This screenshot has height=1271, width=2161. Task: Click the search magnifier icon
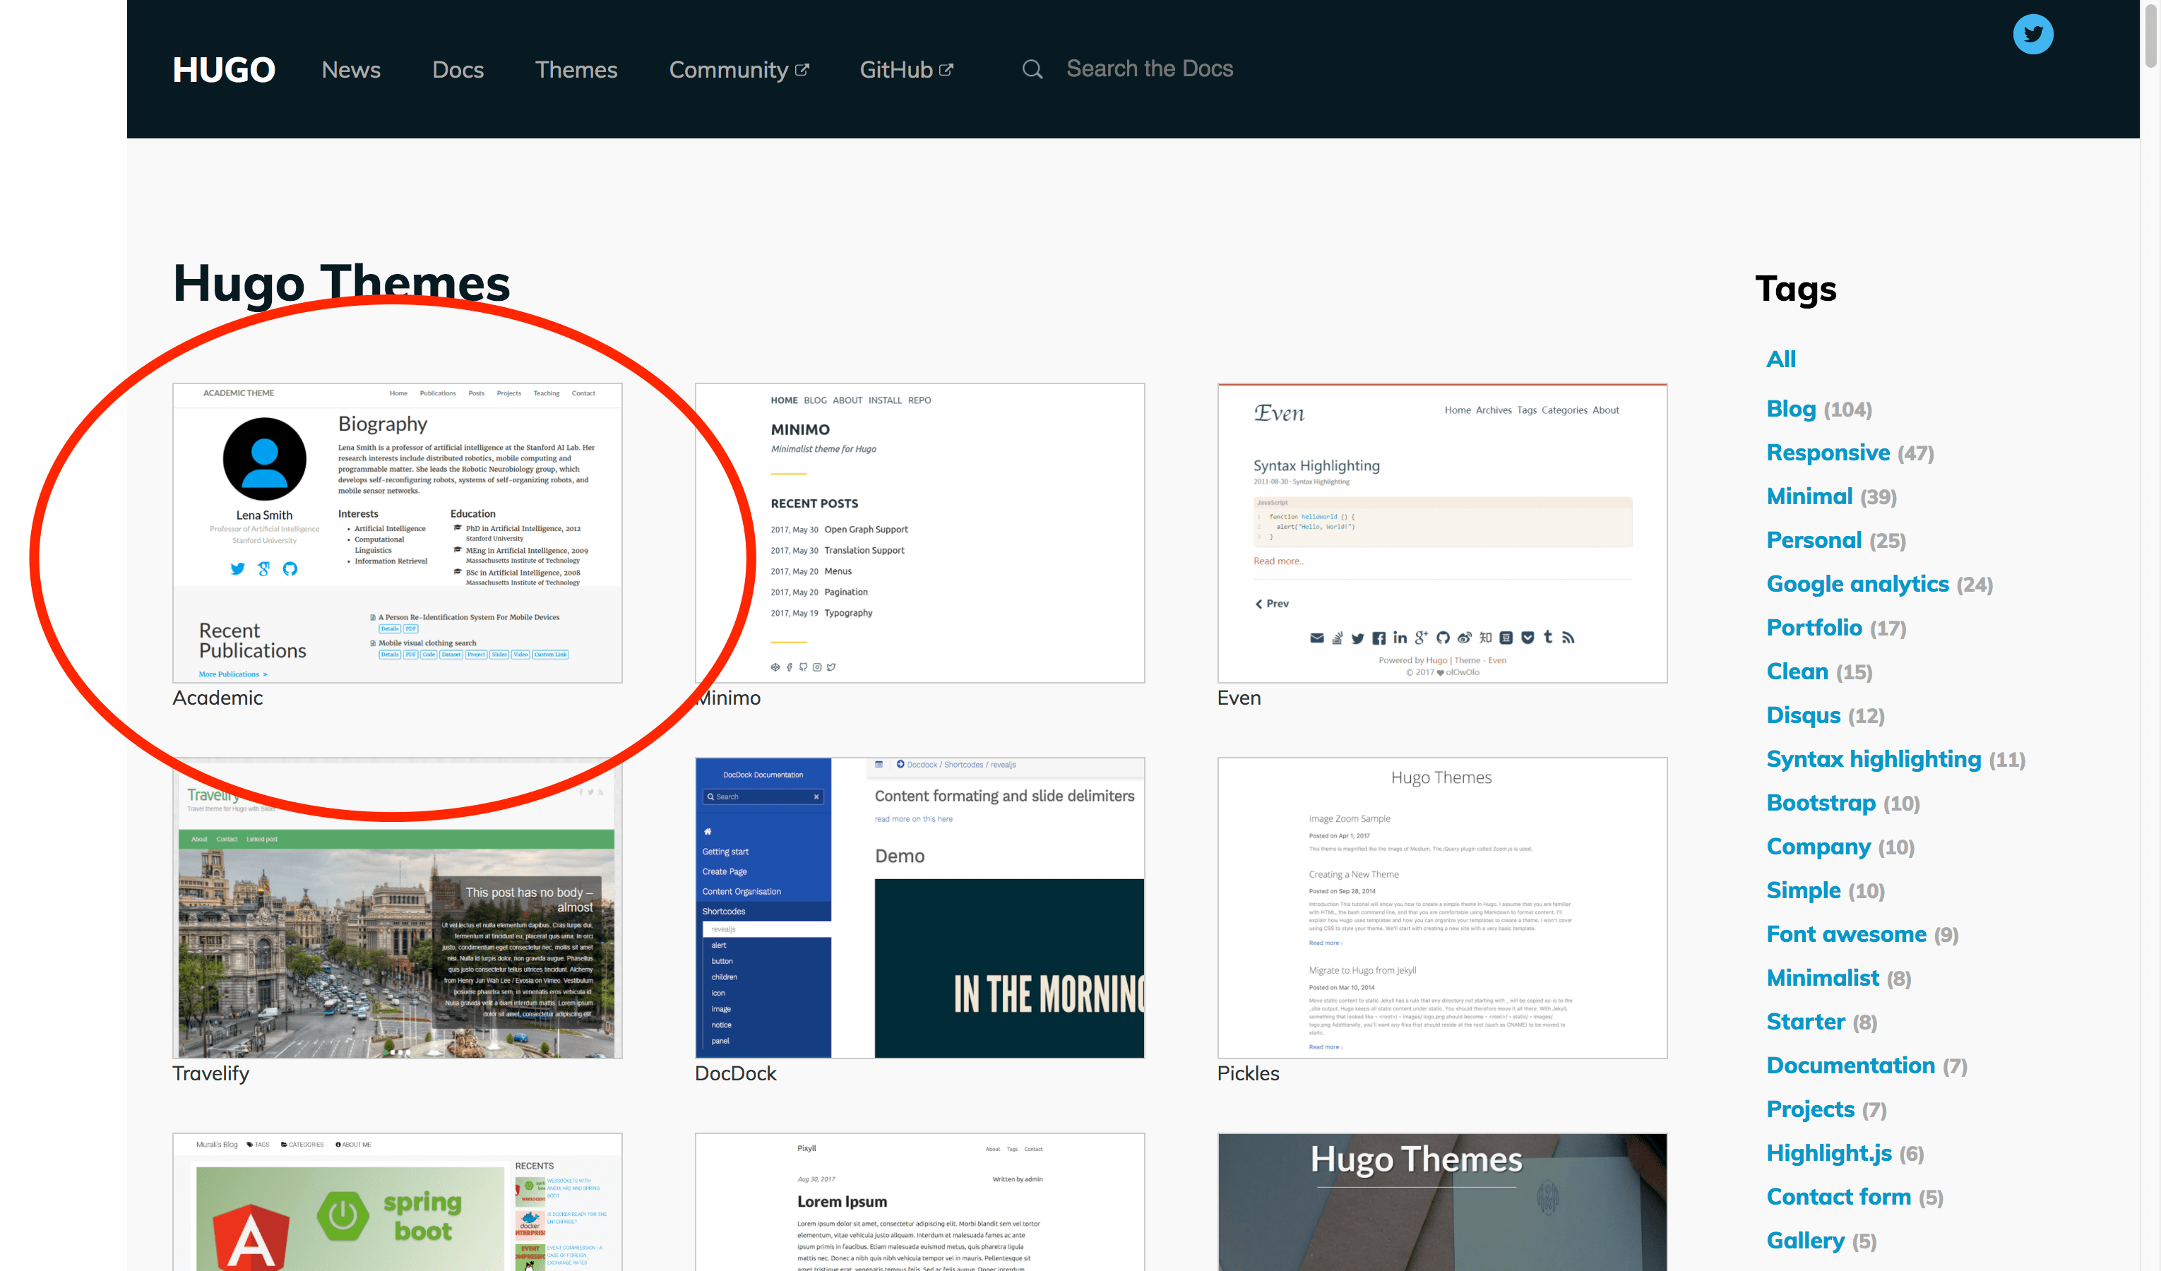[x=1032, y=69]
